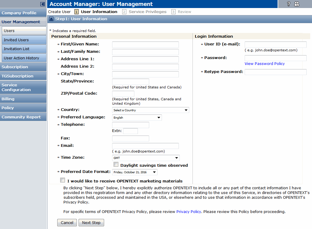Go to Service Configuration
Image resolution: width=312 pixels, height=229 pixels.
pos(23,87)
